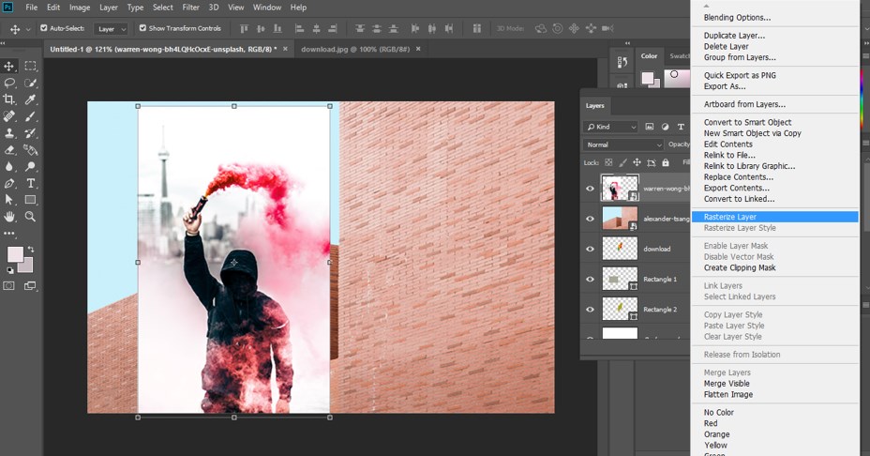Open the History panel icon
870x456 pixels.
tap(622, 62)
